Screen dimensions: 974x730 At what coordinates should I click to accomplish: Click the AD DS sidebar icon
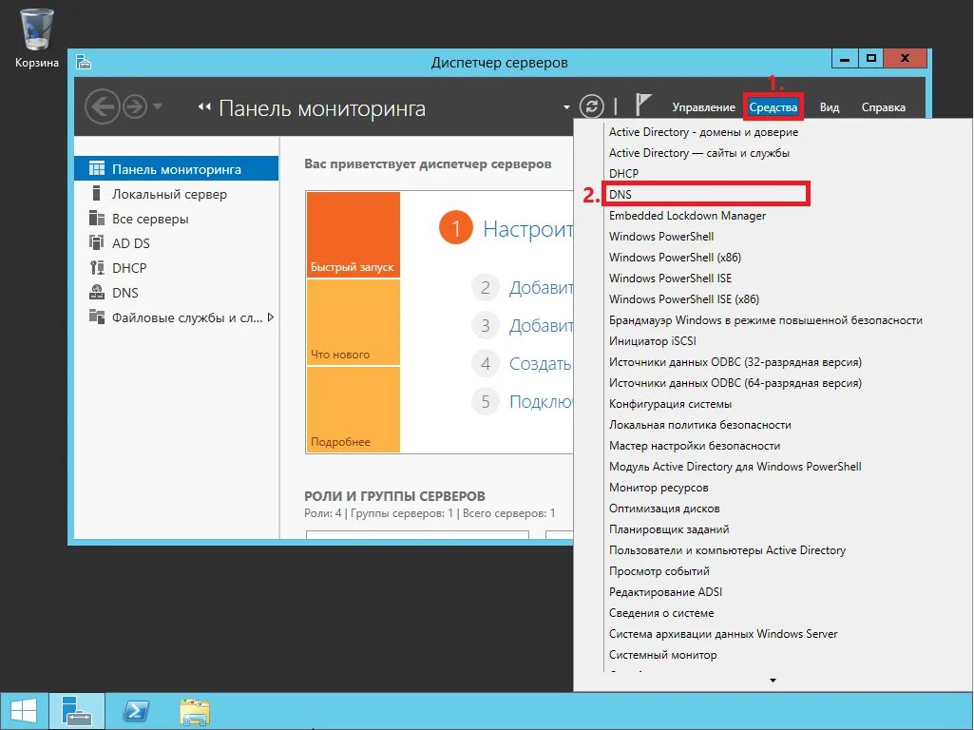[x=97, y=243]
